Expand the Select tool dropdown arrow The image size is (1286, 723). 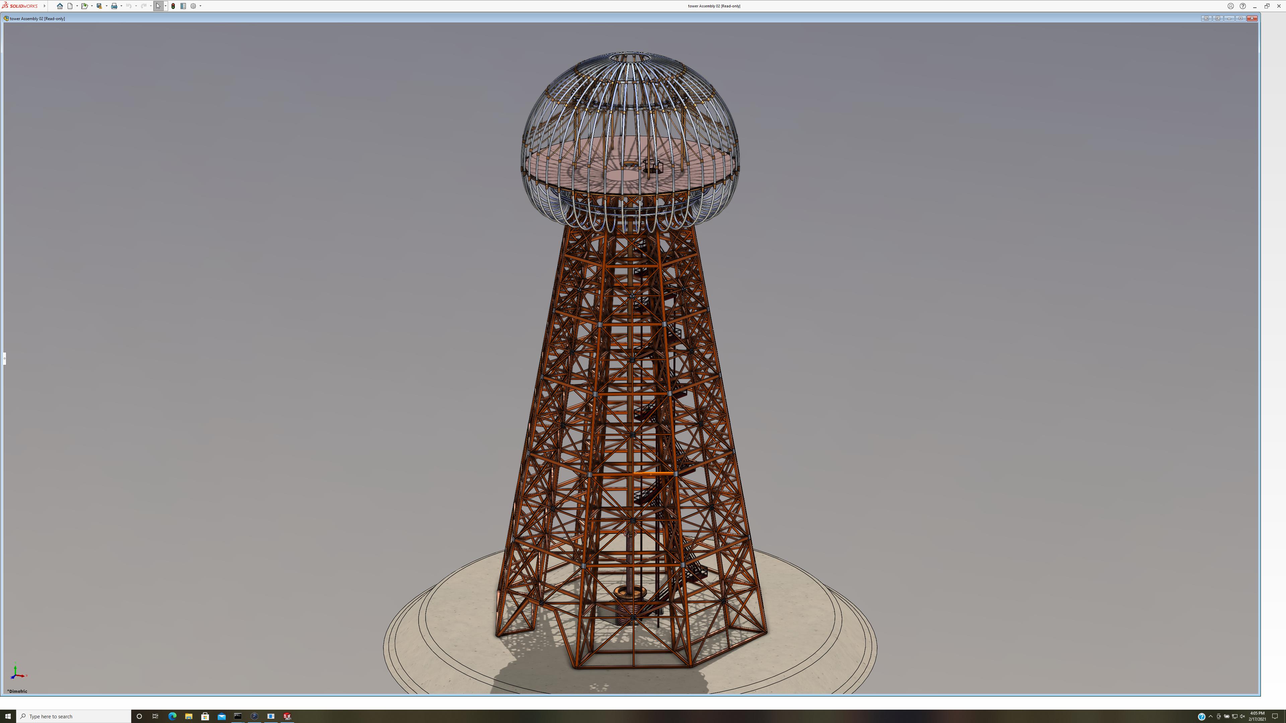pos(166,6)
